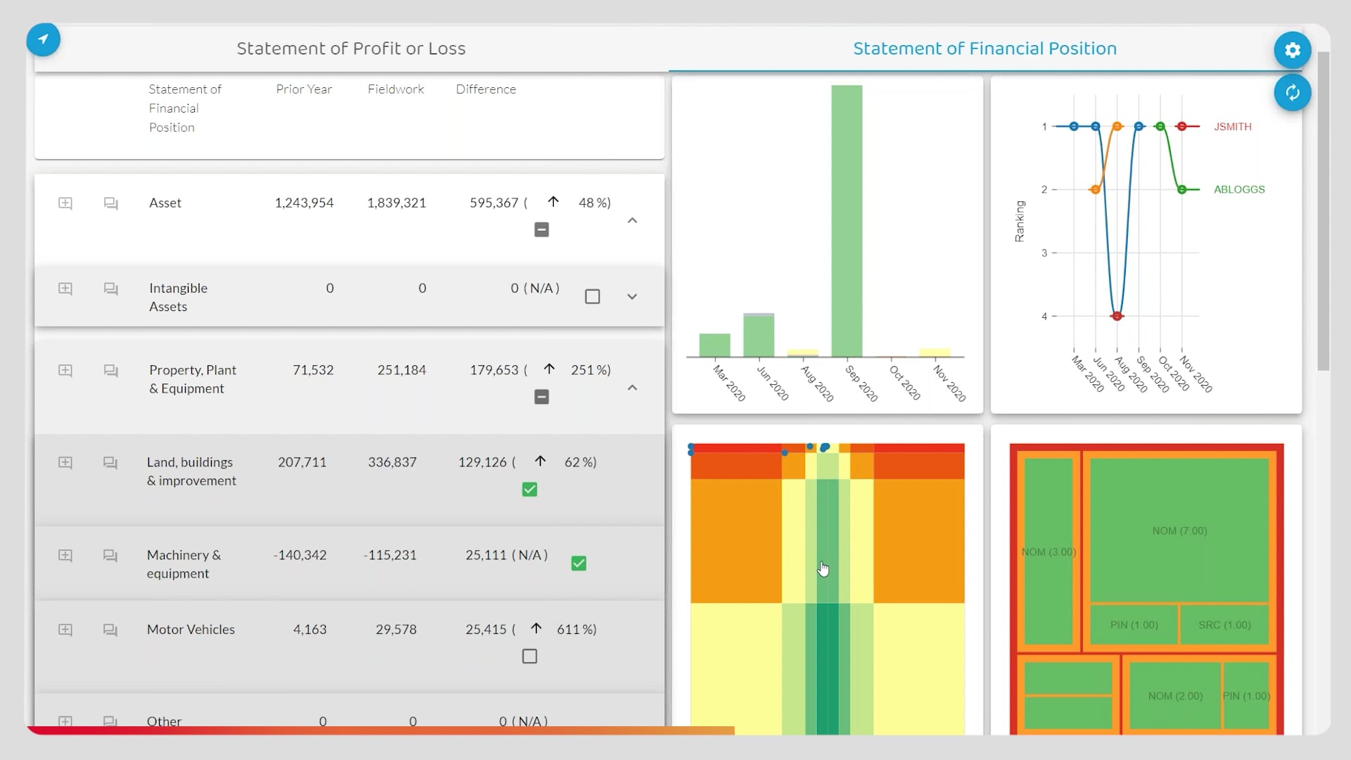The width and height of the screenshot is (1351, 760).
Task: Collapse the Property, Plant & Equipment row
Action: click(632, 388)
